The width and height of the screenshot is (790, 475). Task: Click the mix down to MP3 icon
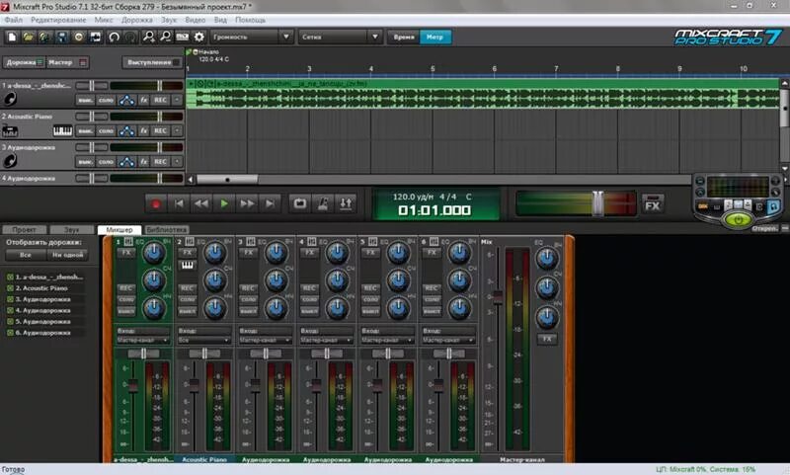182,37
